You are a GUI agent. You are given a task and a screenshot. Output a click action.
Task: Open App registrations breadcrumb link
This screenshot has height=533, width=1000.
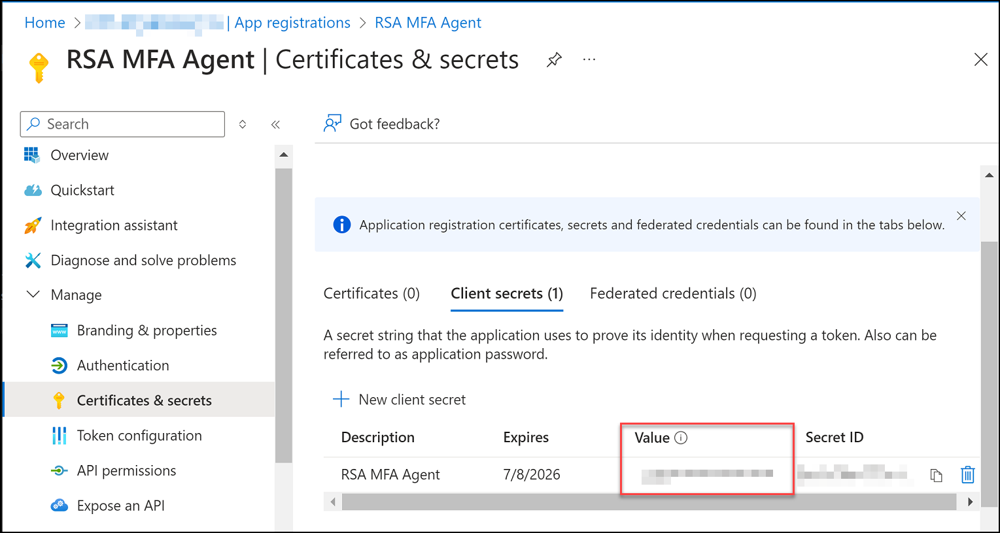[292, 23]
